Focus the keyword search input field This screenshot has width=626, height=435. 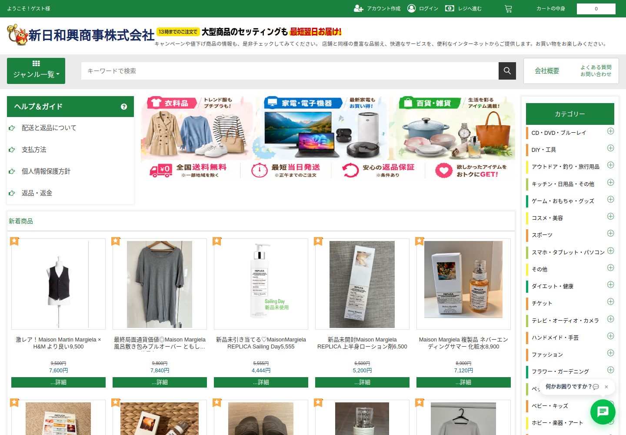(290, 71)
